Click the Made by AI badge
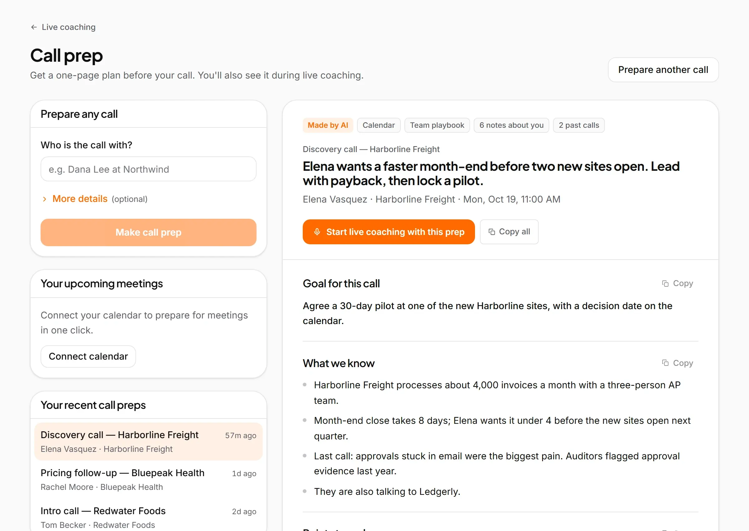 pyautogui.click(x=328, y=125)
